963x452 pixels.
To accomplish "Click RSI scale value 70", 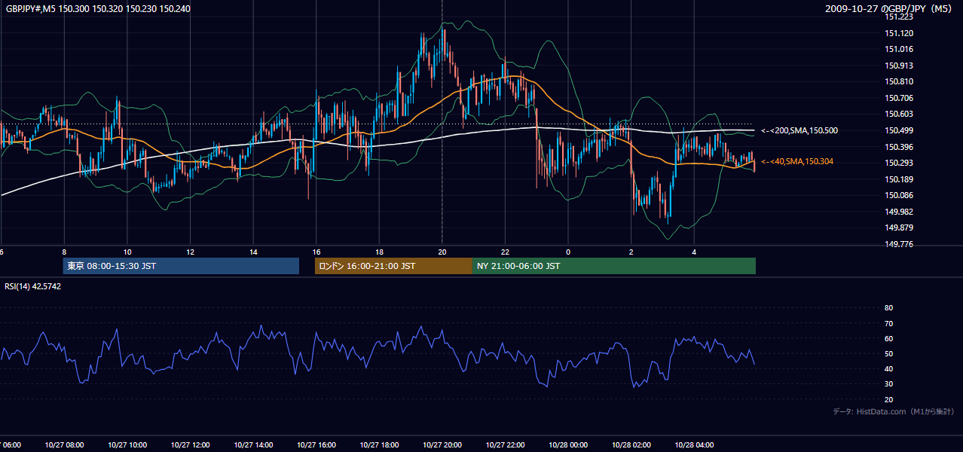I will [x=888, y=323].
